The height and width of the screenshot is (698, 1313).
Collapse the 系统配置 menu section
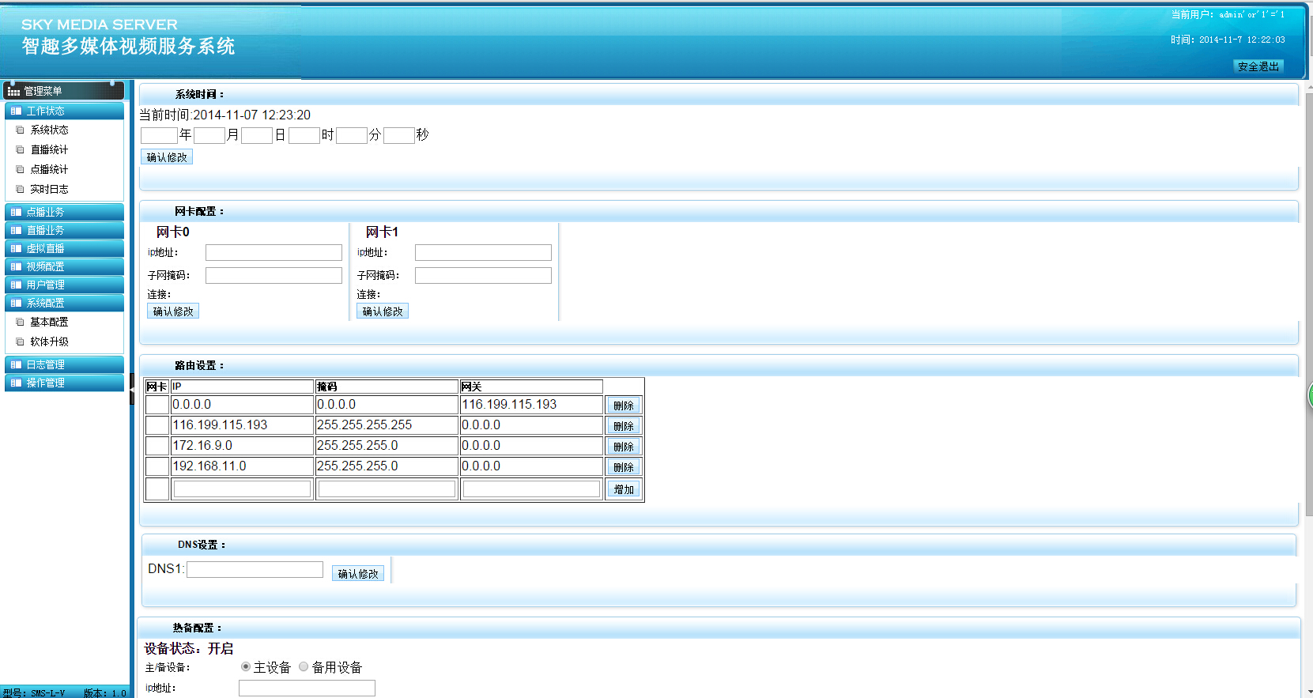tap(64, 303)
